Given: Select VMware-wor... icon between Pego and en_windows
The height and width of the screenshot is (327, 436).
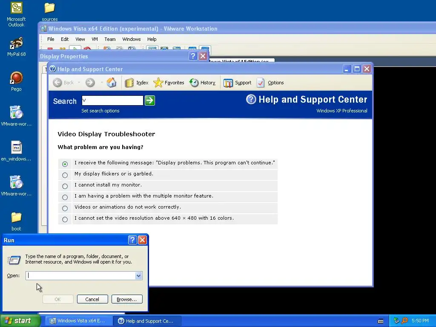Looking at the screenshot, I should [x=16, y=116].
